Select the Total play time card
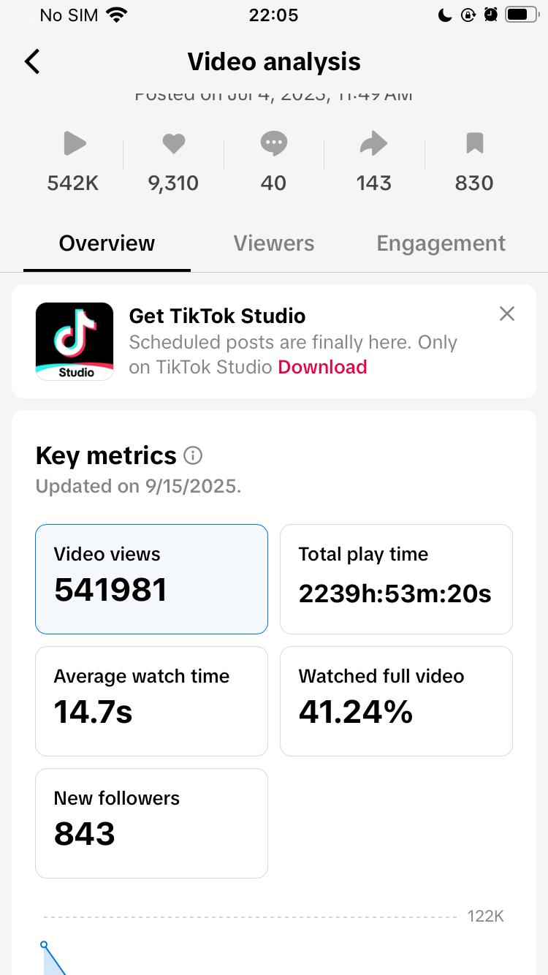548x975 pixels. (x=396, y=579)
